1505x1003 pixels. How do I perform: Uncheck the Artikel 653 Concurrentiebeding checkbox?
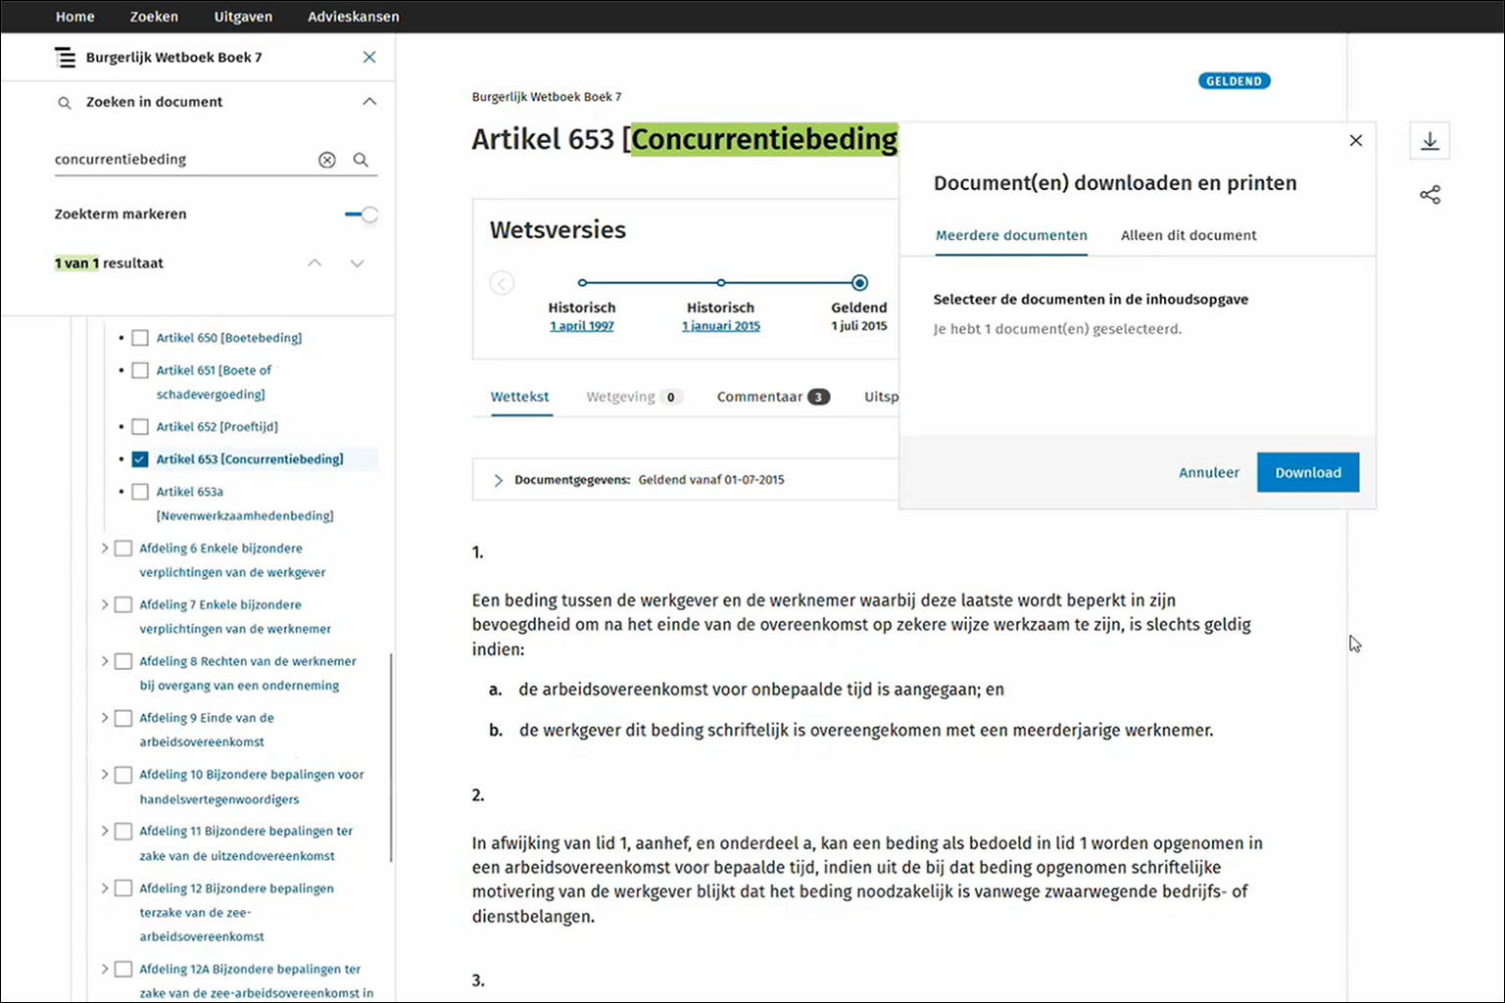140,459
